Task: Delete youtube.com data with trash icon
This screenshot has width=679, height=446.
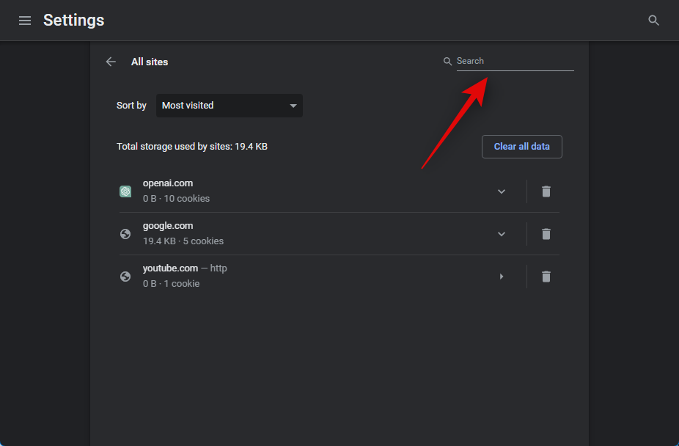Action: tap(546, 277)
